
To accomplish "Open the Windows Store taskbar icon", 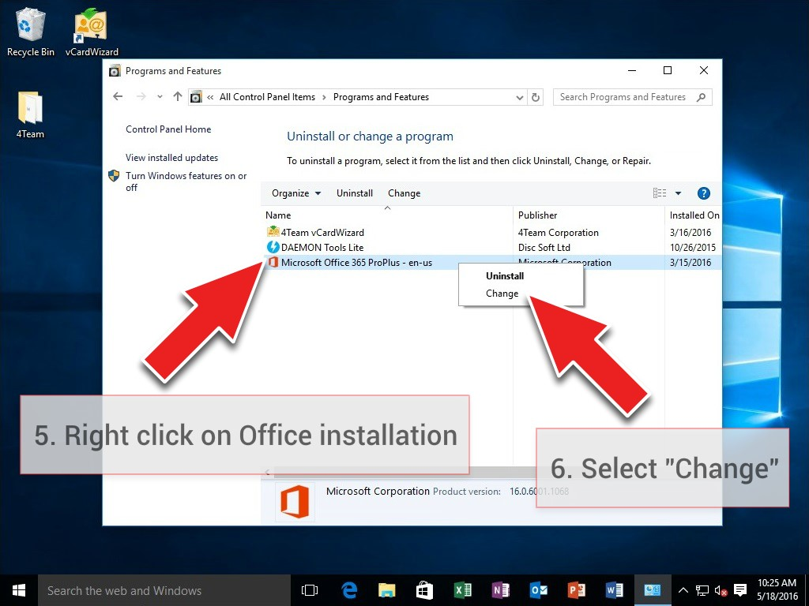I will click(x=424, y=590).
